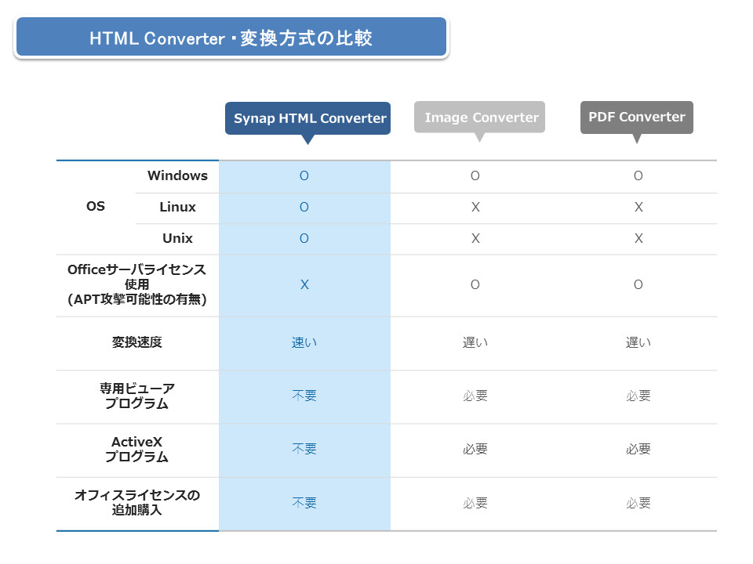Click the '変換速度' row label

pos(136,342)
